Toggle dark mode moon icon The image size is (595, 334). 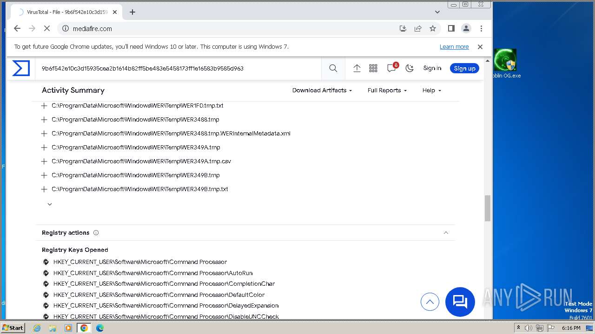[410, 68]
